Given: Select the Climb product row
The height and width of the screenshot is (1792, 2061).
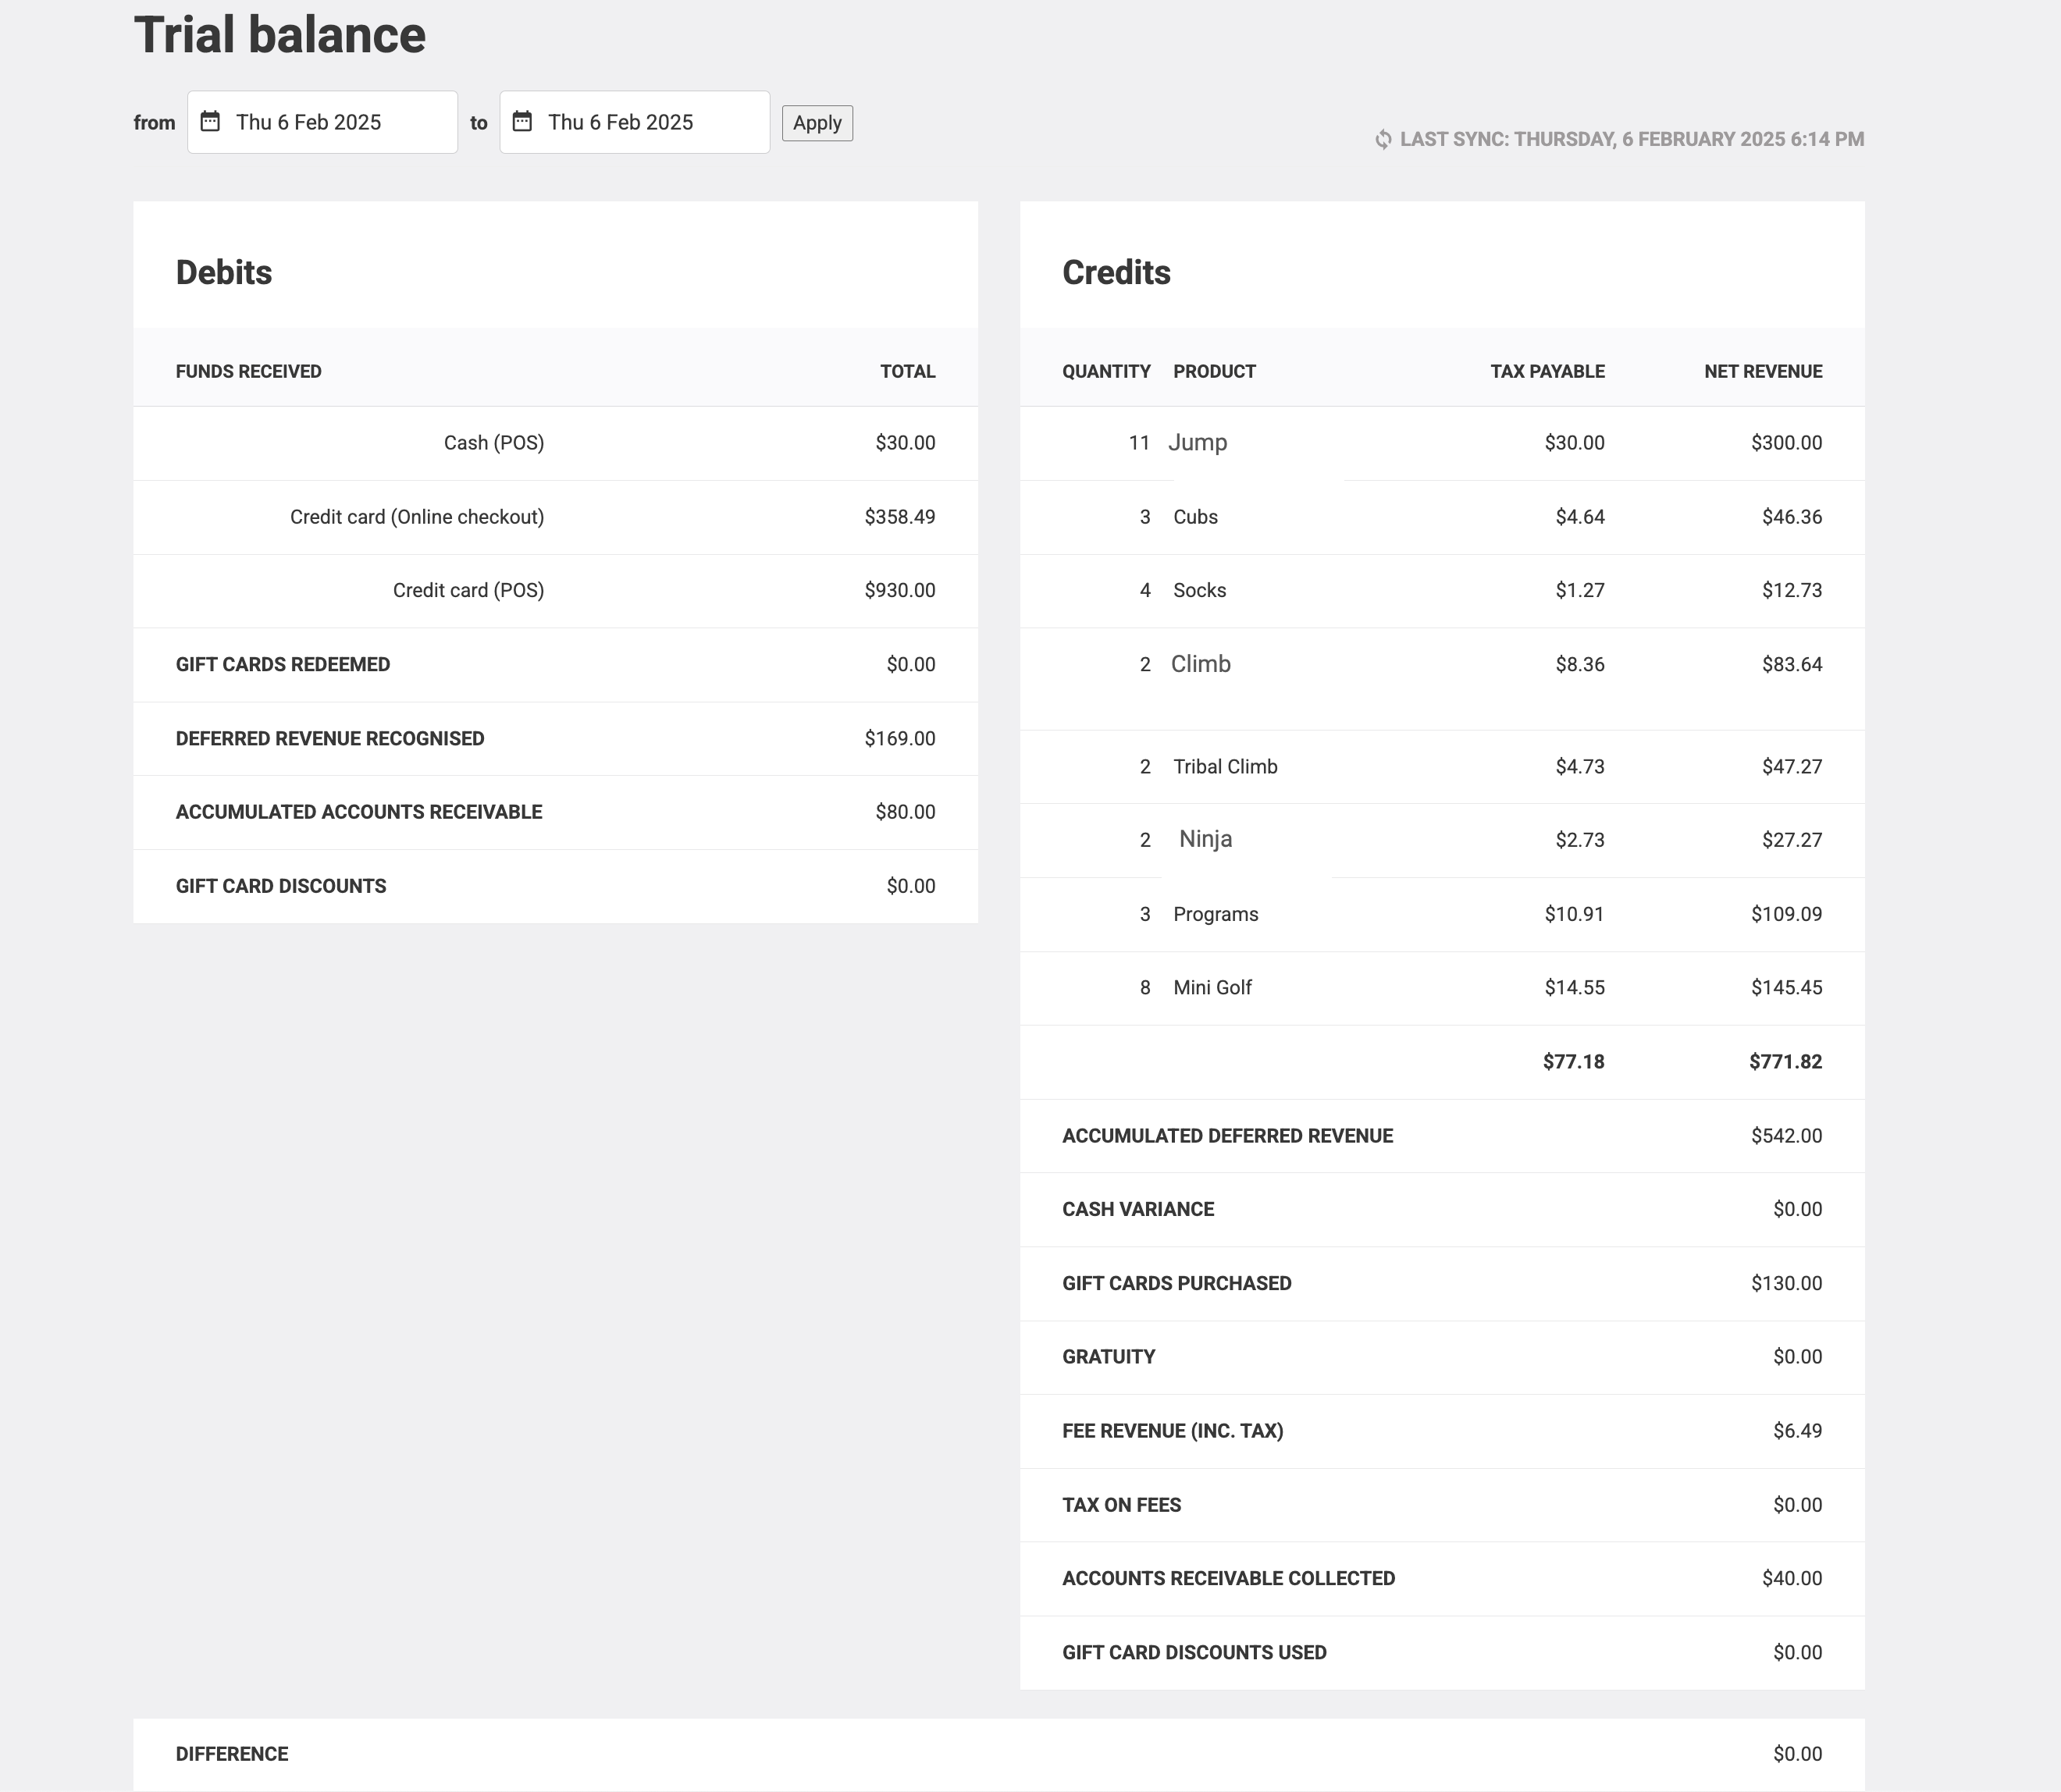Looking at the screenshot, I should tap(1200, 664).
